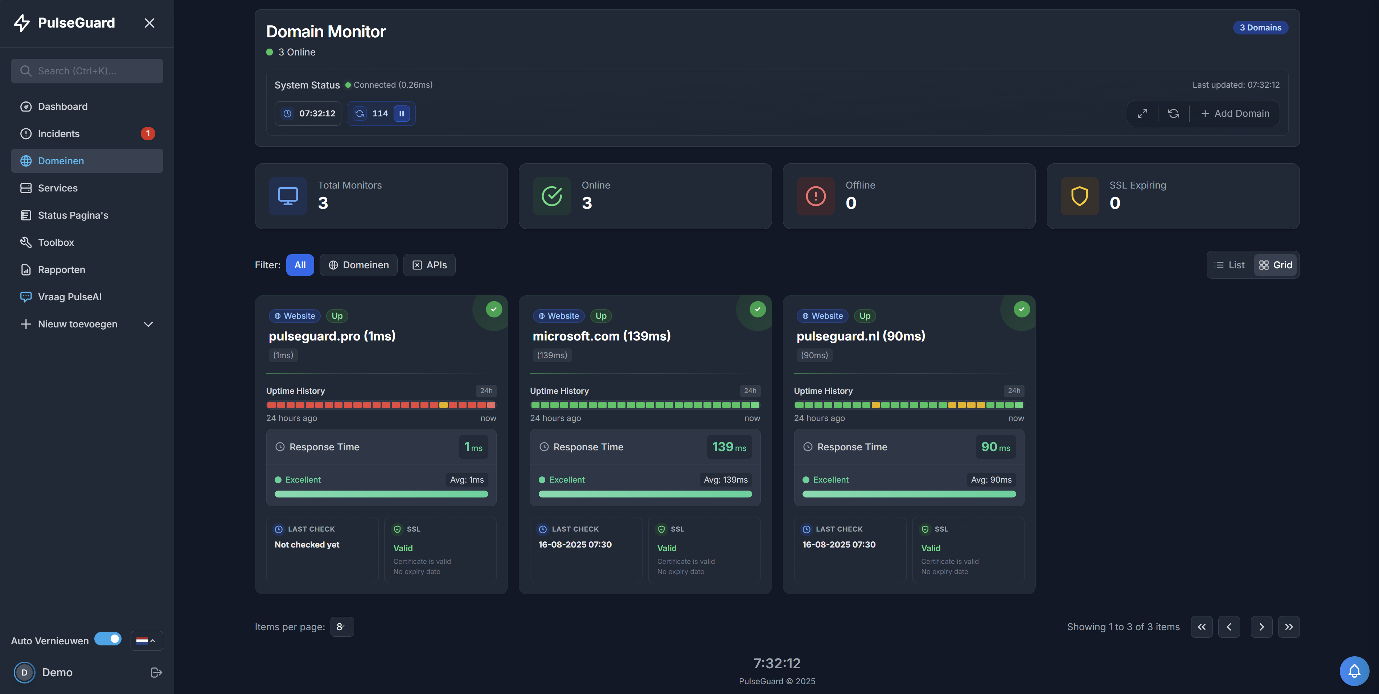The height and width of the screenshot is (694, 1379).
Task: Click 16-08-2025 07:30 on pulseguard.nl card
Action: tap(839, 544)
